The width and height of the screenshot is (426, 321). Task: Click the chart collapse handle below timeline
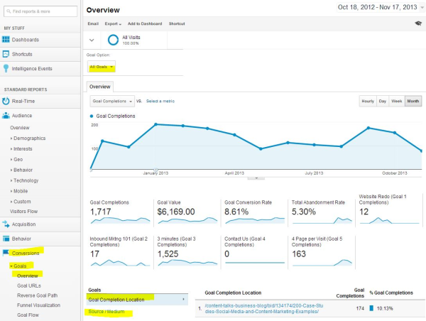[x=256, y=178]
